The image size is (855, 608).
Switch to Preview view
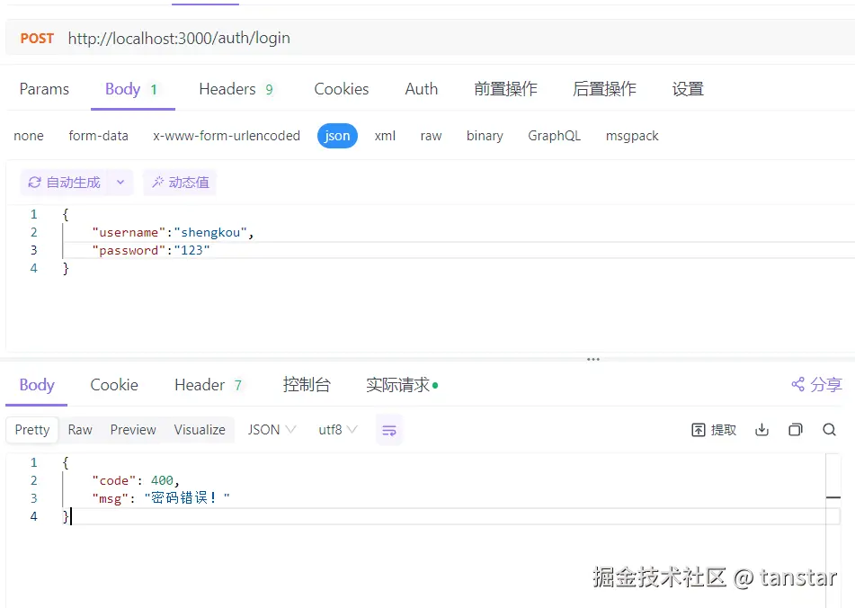point(133,430)
